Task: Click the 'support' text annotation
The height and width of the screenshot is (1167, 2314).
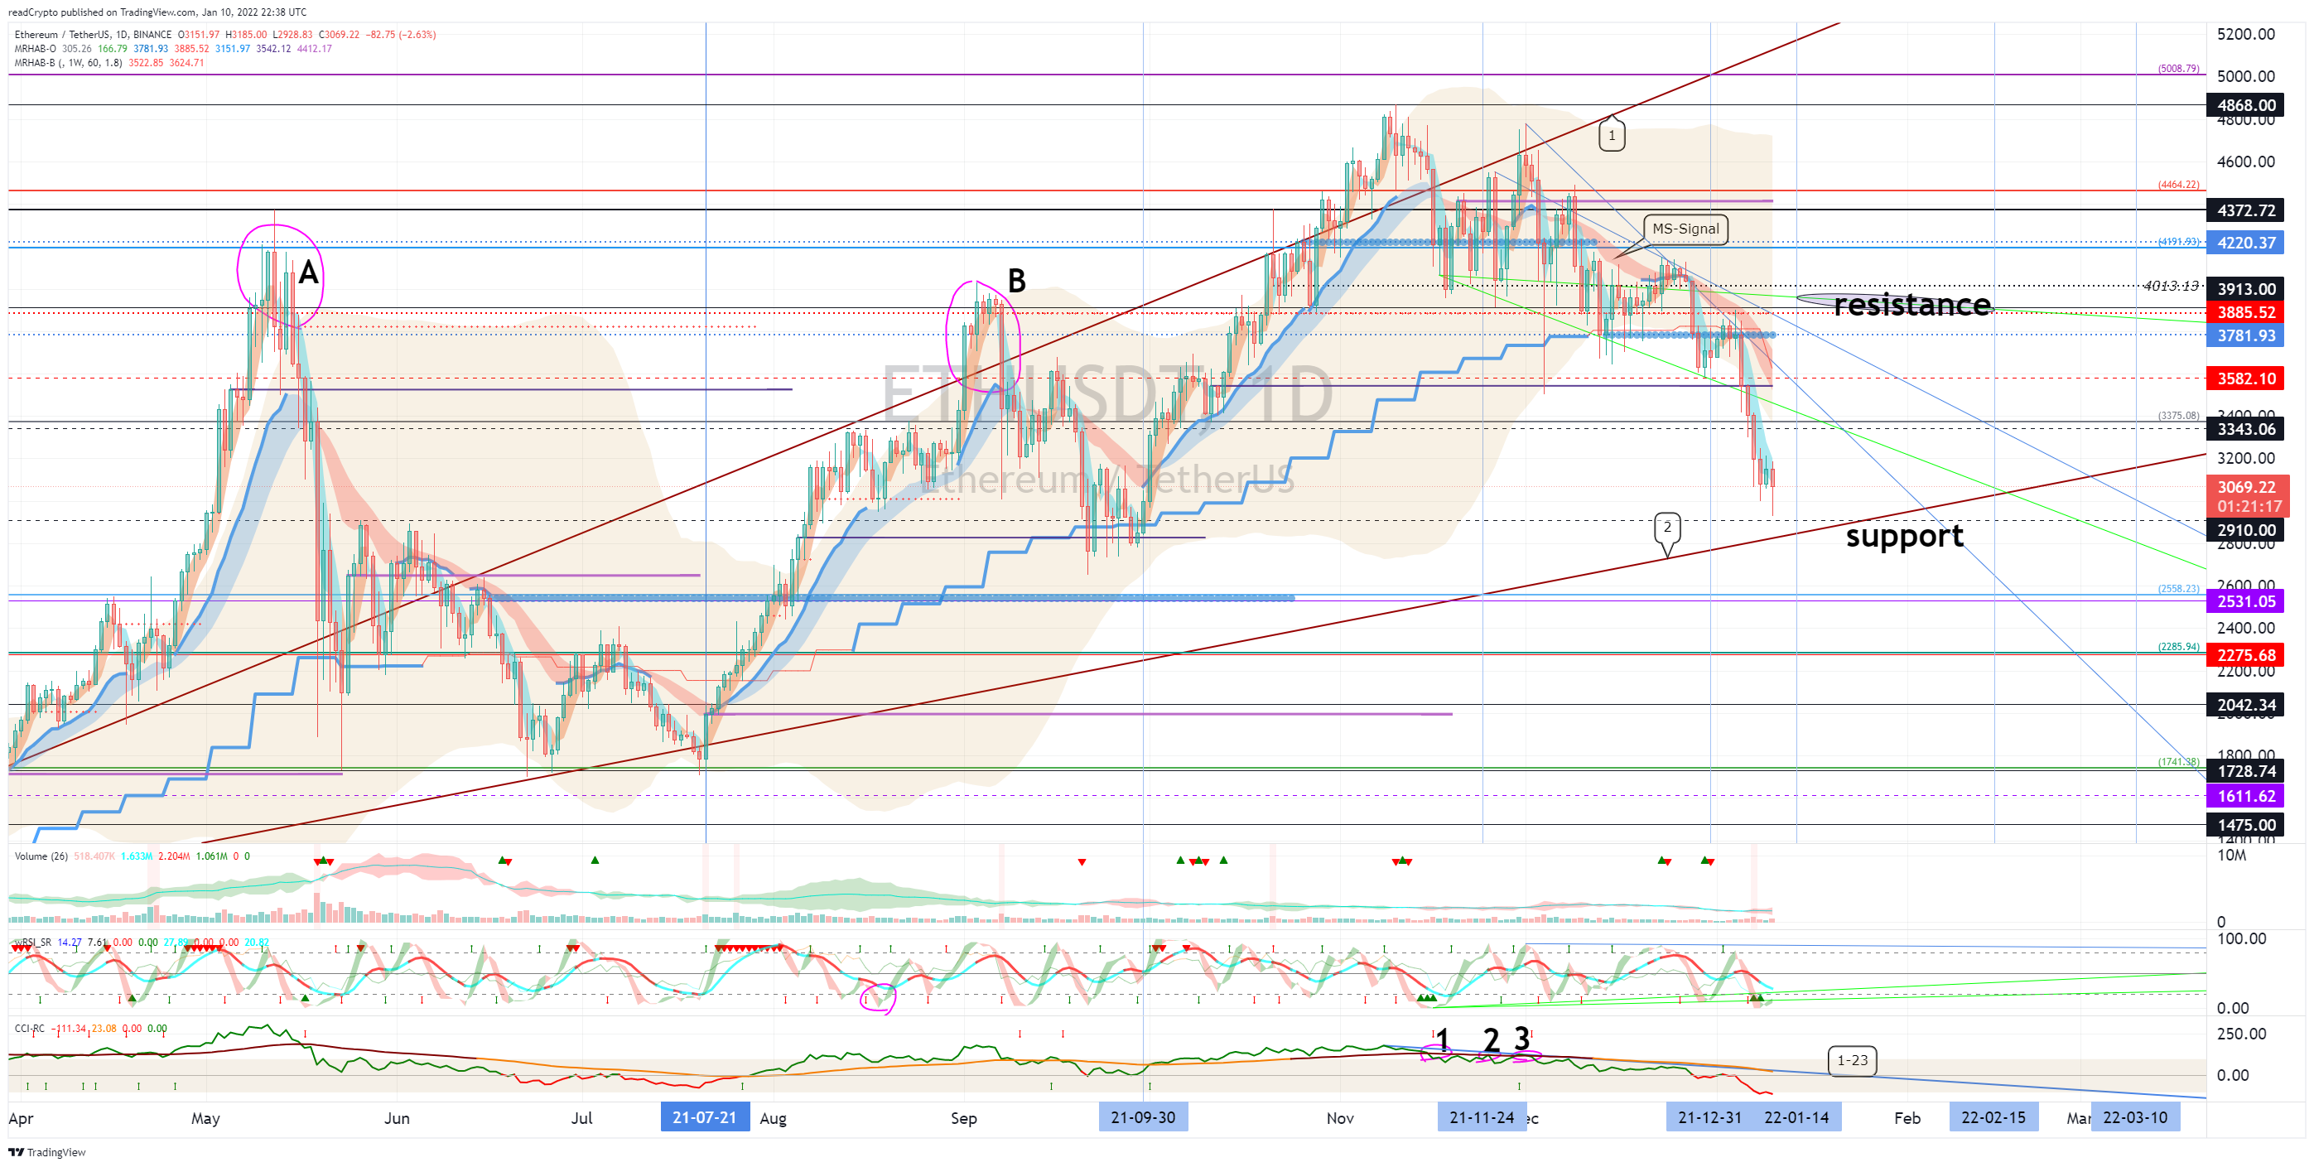Action: pos(1904,535)
